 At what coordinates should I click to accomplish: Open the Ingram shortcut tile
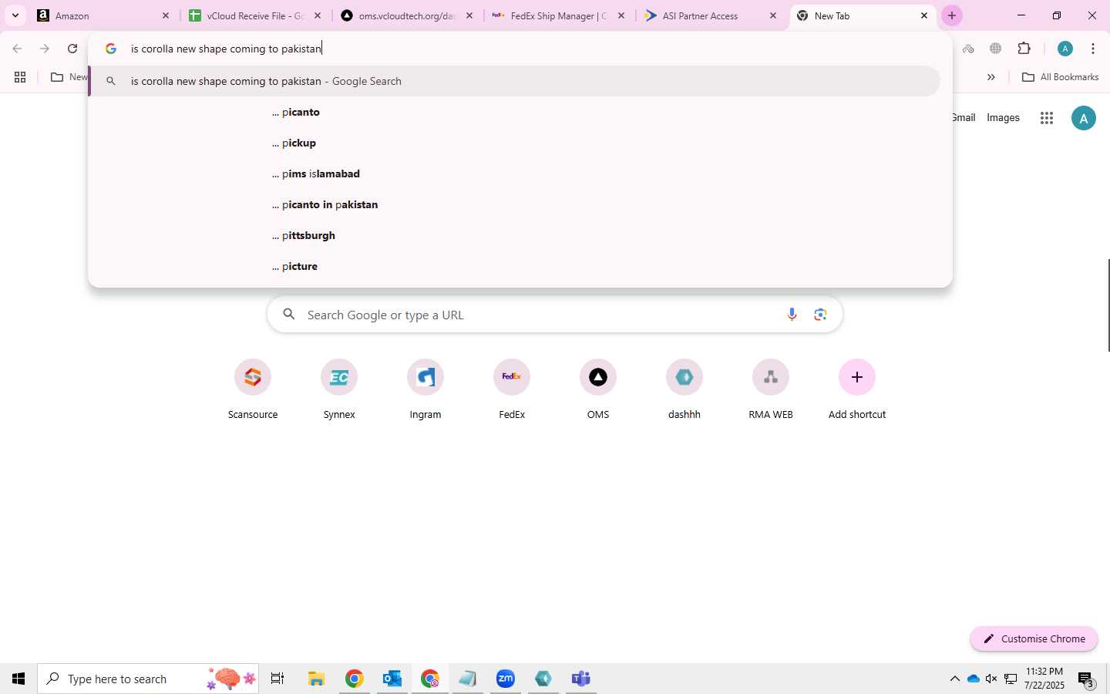(425, 389)
